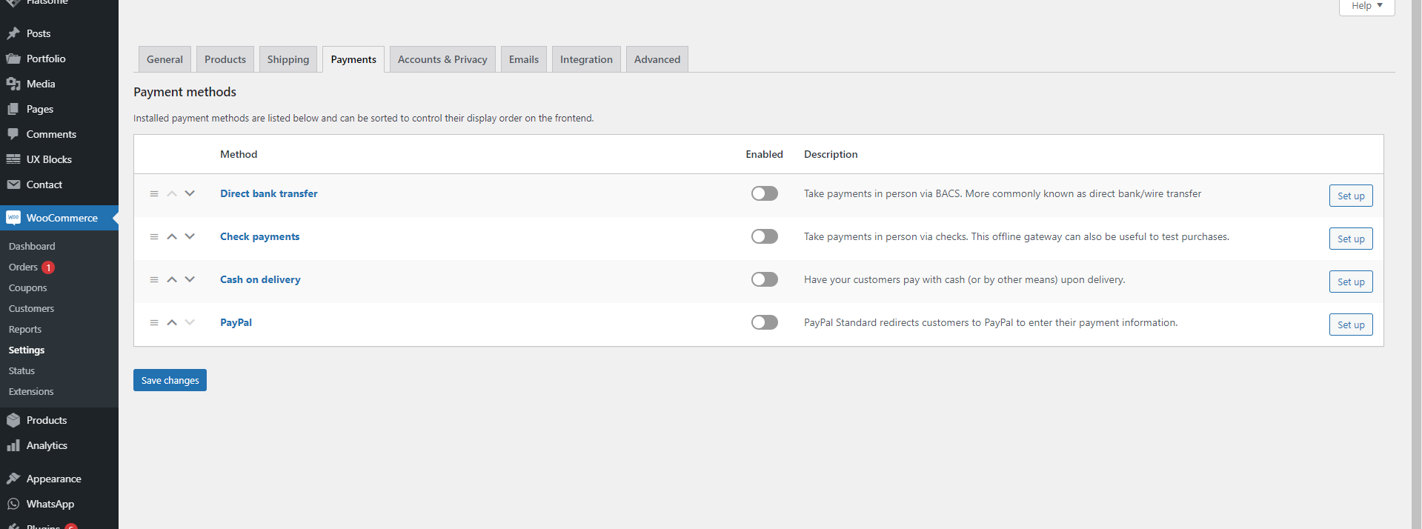Click the Appearance paintbrush icon
Image resolution: width=1422 pixels, height=529 pixels.
pos(13,479)
